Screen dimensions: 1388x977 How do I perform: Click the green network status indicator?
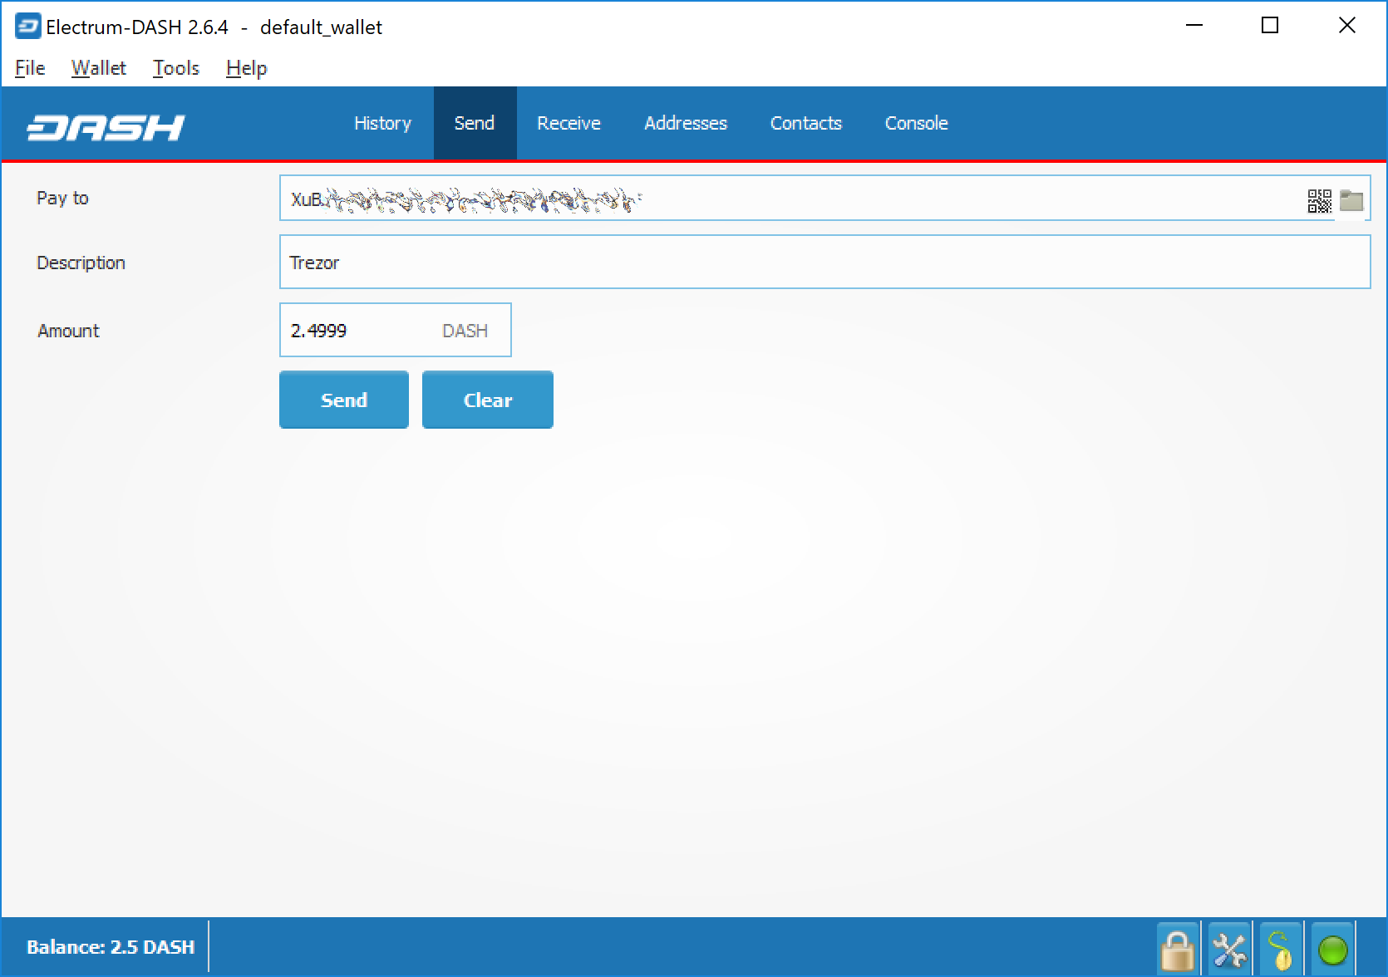point(1332,949)
